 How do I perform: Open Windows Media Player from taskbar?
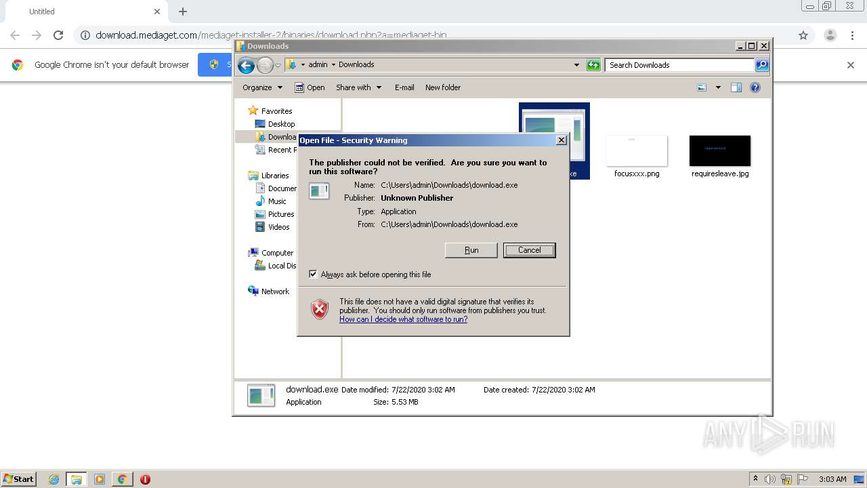pos(100,479)
